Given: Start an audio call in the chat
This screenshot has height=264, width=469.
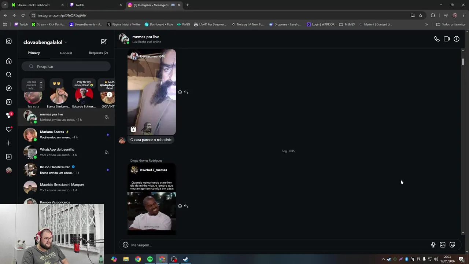Looking at the screenshot, I should click(x=437, y=39).
